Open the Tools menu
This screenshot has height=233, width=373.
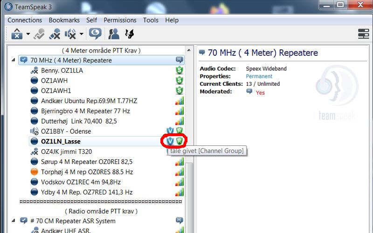point(151,20)
